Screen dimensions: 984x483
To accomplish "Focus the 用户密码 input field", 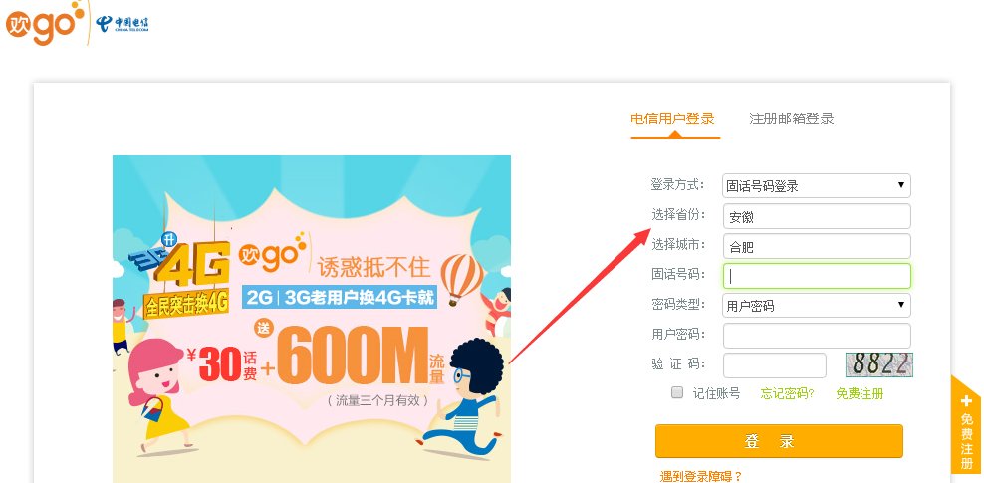I will click(x=817, y=336).
